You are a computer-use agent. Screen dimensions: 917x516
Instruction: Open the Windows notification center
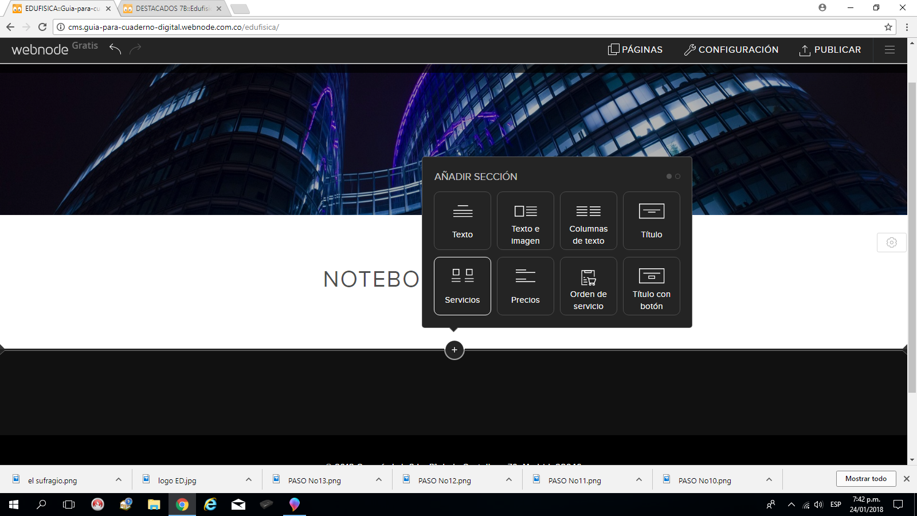coord(898,505)
